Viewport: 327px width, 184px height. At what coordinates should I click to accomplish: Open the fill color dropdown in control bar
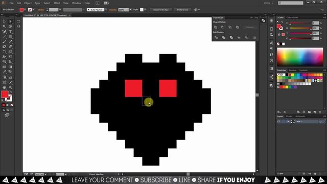[x=25, y=10]
